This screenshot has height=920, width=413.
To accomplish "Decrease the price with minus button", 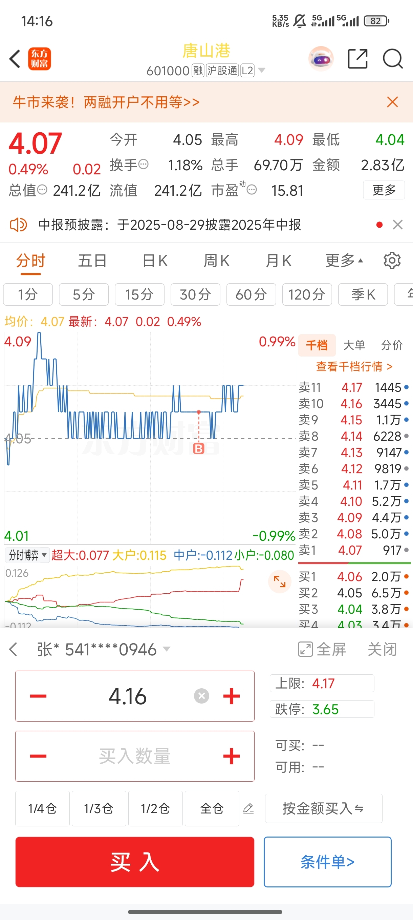I will [38, 696].
